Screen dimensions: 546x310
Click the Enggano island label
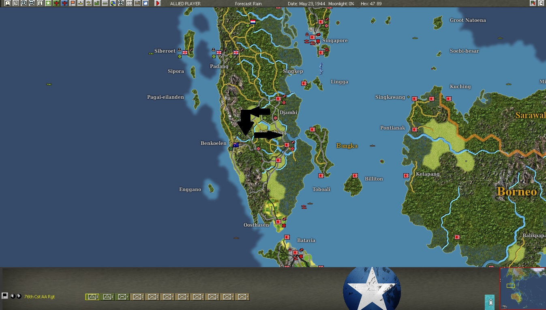tap(190, 189)
